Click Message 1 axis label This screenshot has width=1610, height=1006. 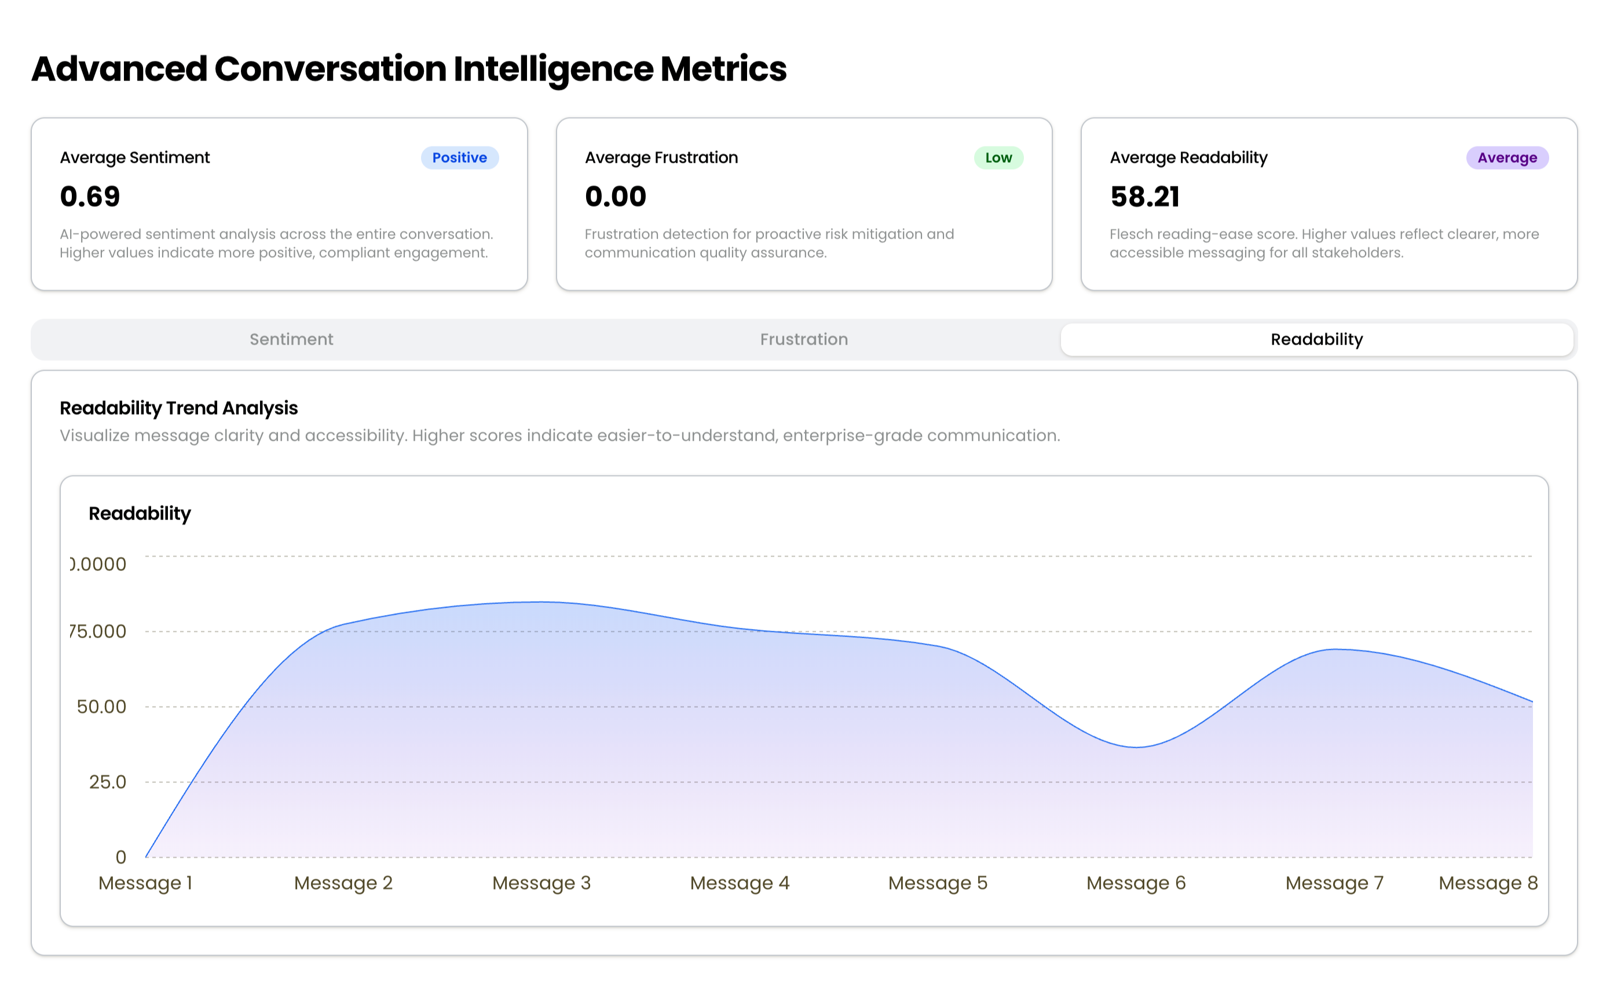pos(145,883)
